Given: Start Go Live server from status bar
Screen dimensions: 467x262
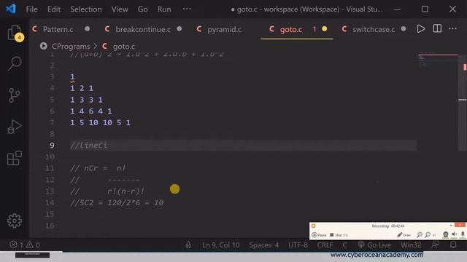Looking at the screenshot, I should point(374,245).
